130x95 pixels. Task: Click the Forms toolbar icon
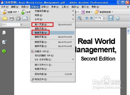[x=83, y=12]
